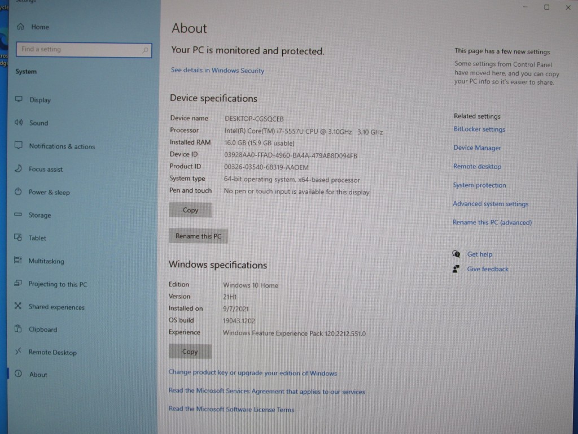The height and width of the screenshot is (434, 578).
Task: Click Change product key or upgrade edition link
Action: [252, 373]
